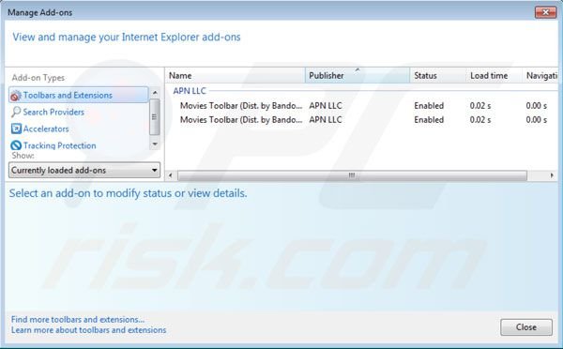Sort by Navigation time column header
The width and height of the screenshot is (563, 349).
coord(540,75)
